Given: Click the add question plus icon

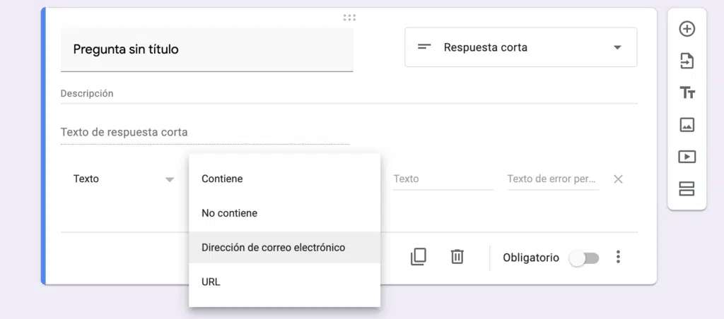Looking at the screenshot, I should click(x=687, y=29).
